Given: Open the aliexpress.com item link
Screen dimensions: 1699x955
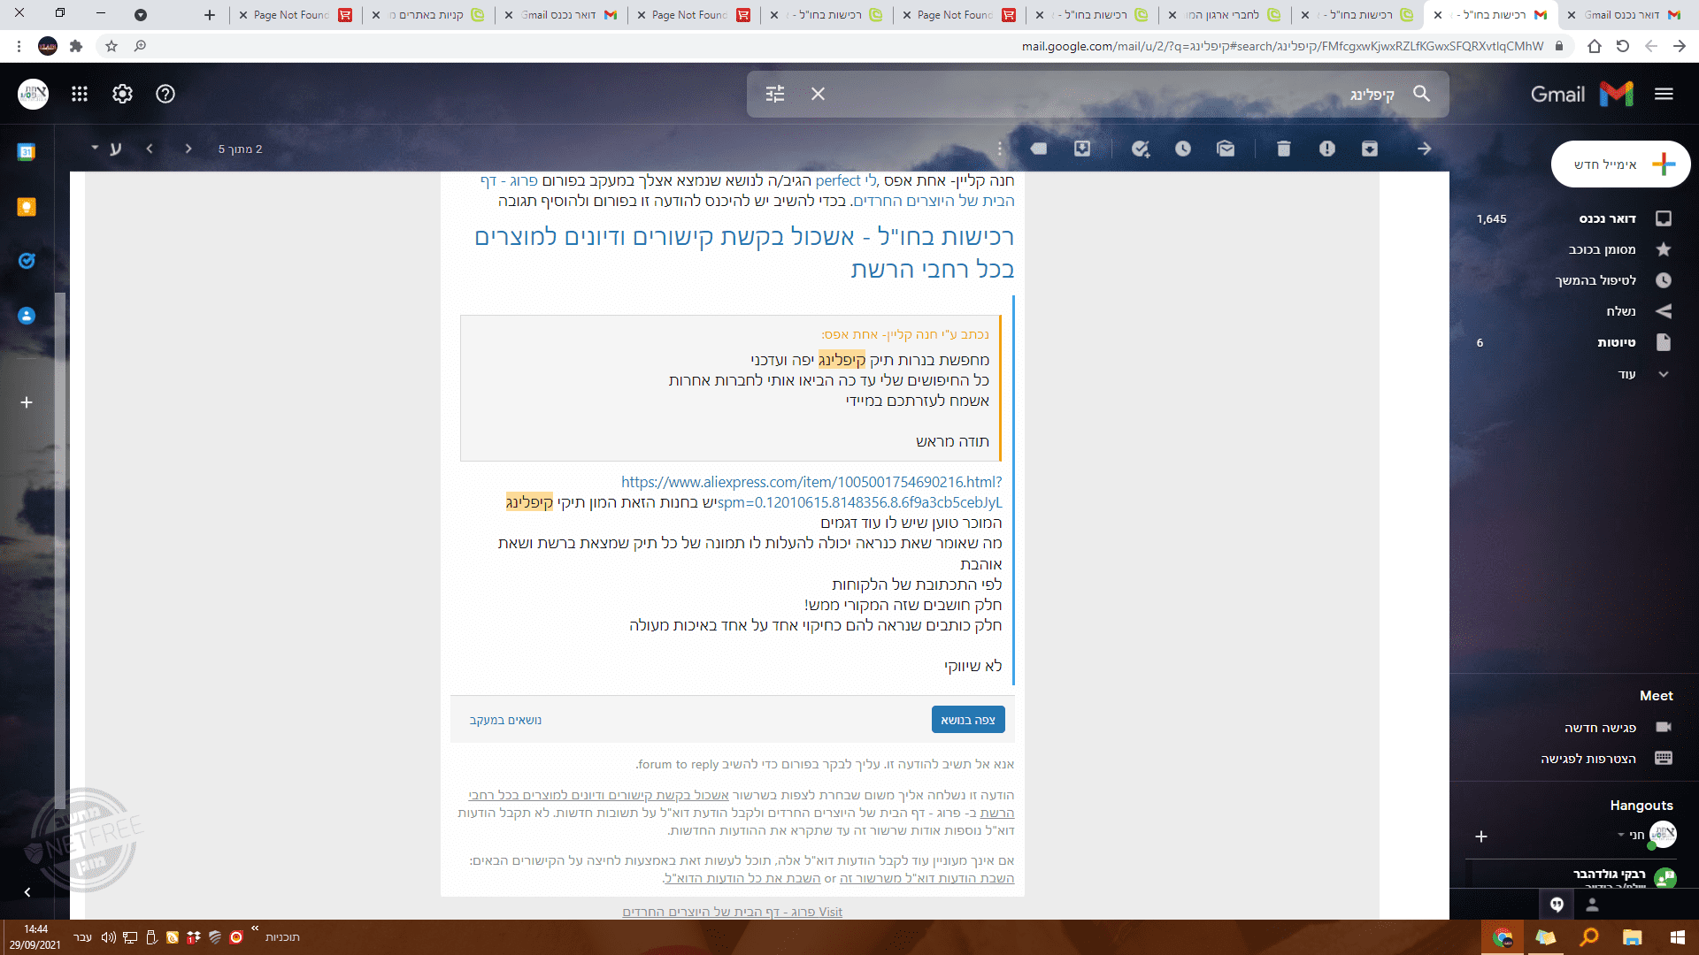Looking at the screenshot, I should click(811, 482).
